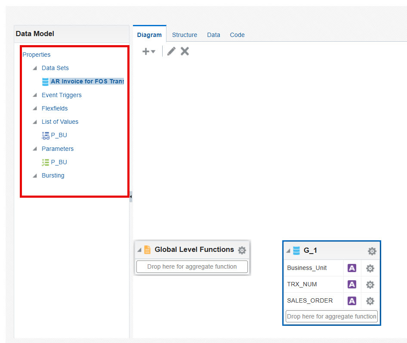The width and height of the screenshot is (407, 343).
Task: Click the P_BU list of values icon
Action: coord(46,135)
